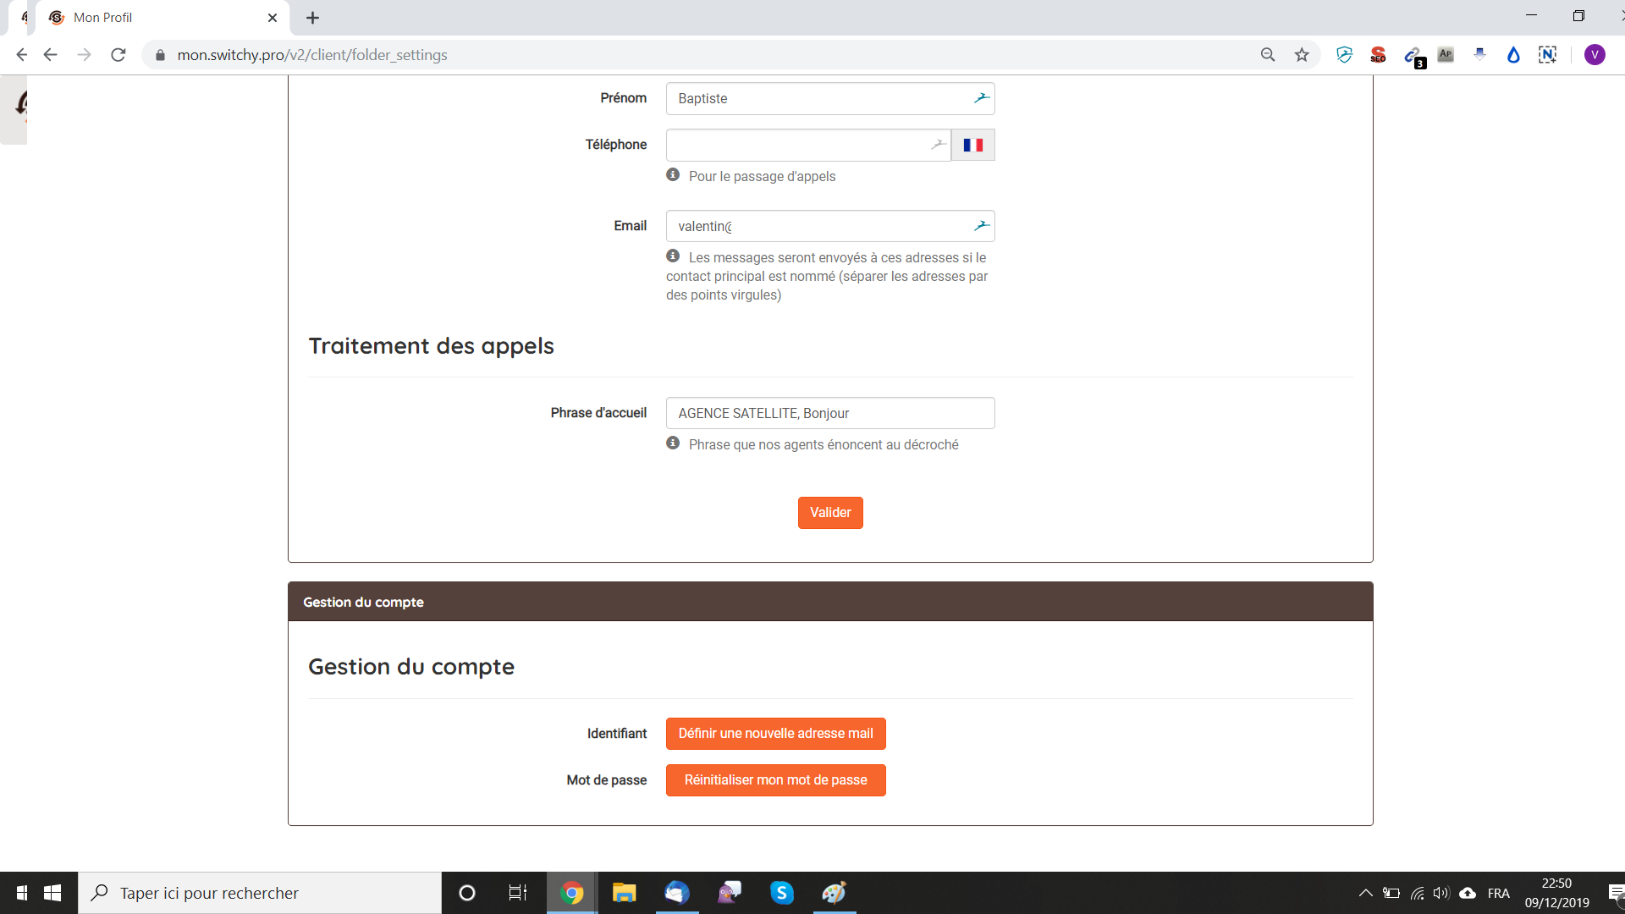The width and height of the screenshot is (1625, 914).
Task: Reload the current page
Action: (118, 55)
